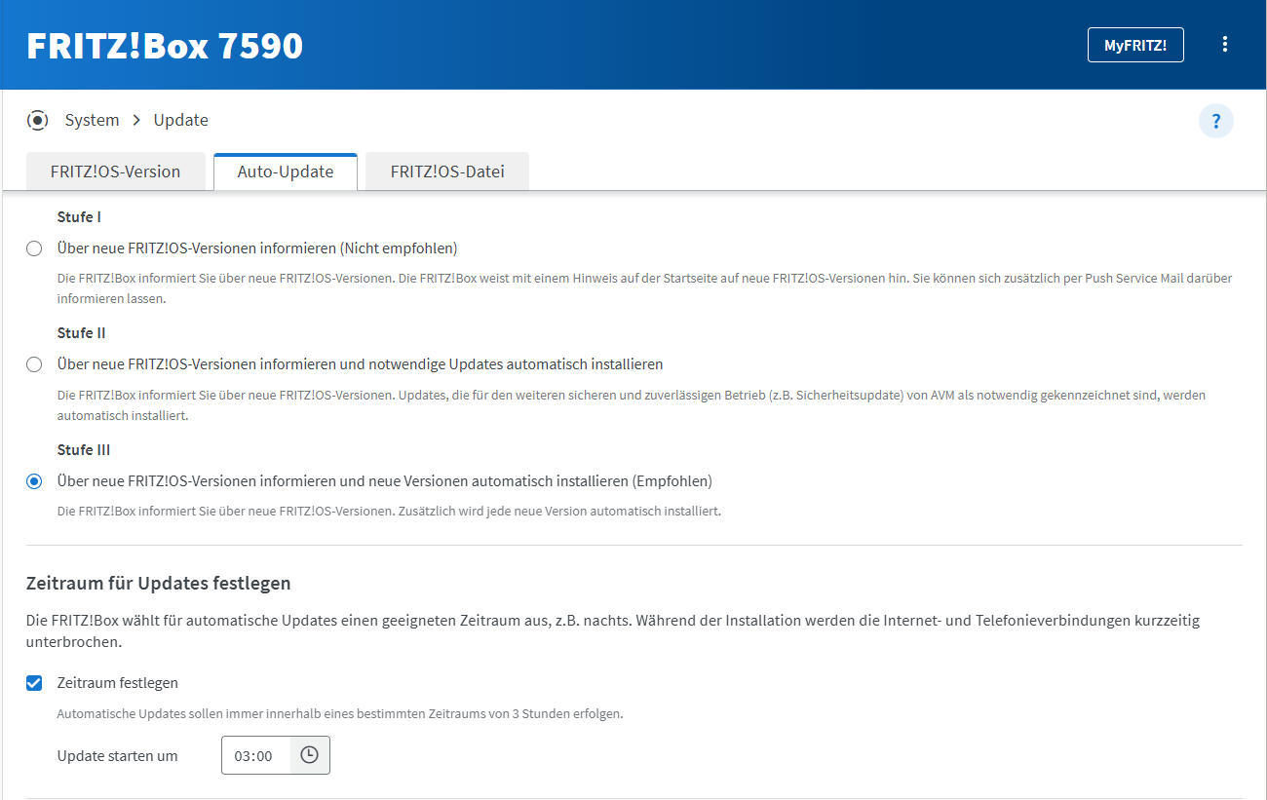This screenshot has height=800, width=1267.
Task: Click the hint about 3 Stunden Zeitraum
Action: 340,713
